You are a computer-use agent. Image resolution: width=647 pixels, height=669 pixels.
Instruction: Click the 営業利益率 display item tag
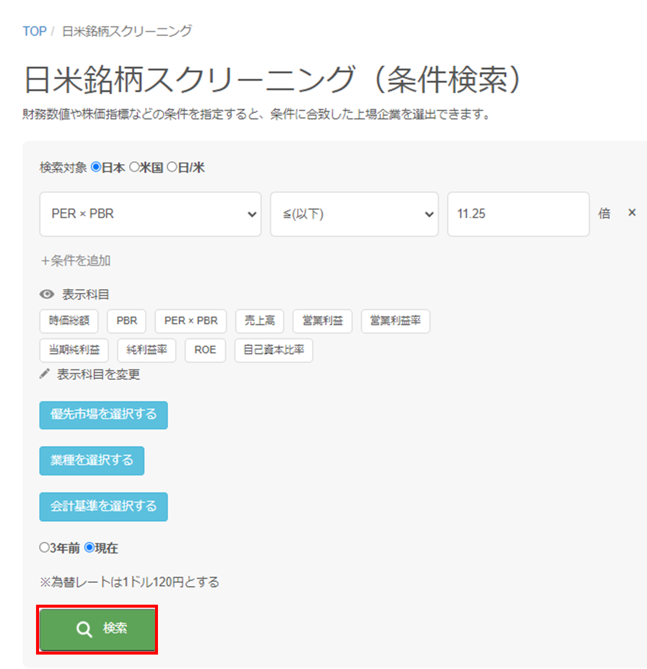(x=395, y=321)
